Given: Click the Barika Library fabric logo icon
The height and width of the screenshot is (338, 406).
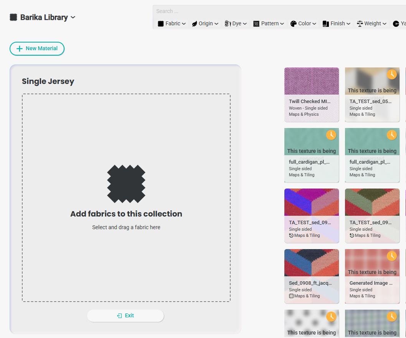Looking at the screenshot, I should click(13, 17).
